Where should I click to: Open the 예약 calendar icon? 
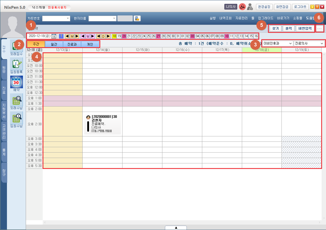16,82
